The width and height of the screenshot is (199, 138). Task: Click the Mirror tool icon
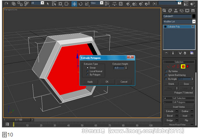click(x=186, y=4)
